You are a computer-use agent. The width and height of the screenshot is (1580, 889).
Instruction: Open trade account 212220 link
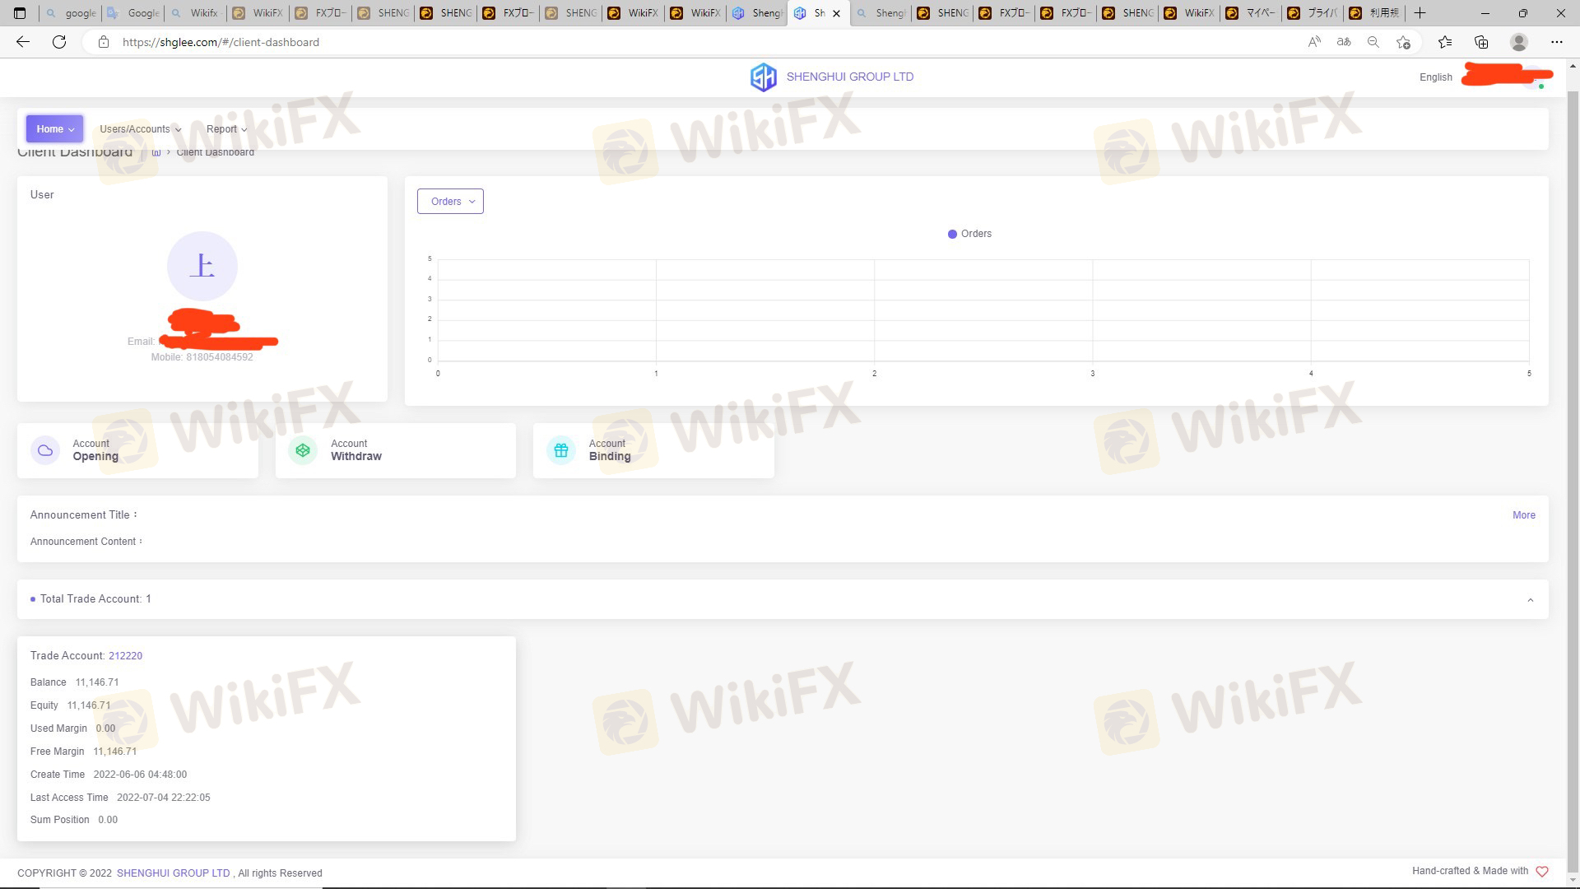click(x=125, y=656)
